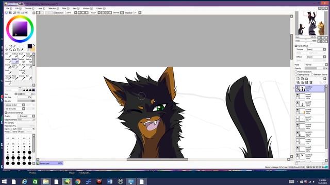330x185 pixels.
Task: Open Microsoft Word from the taskbar
Action: (x=110, y=181)
